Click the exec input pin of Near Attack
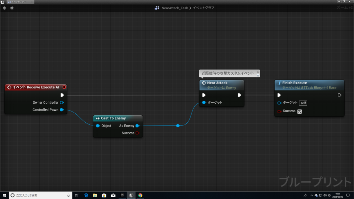 [204, 95]
